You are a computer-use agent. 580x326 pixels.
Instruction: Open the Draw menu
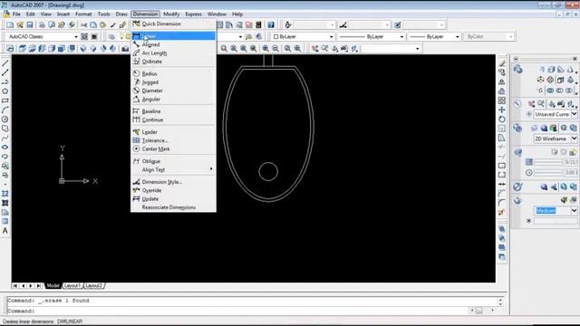click(121, 14)
